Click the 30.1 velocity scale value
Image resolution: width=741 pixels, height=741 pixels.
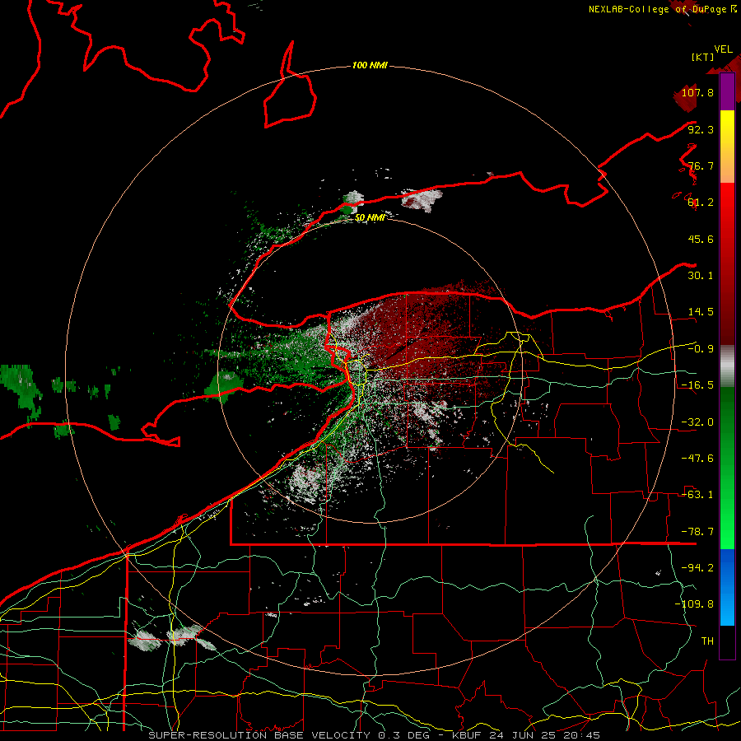pyautogui.click(x=701, y=275)
